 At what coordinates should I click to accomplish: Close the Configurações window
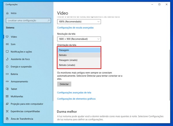click(x=167, y=4)
